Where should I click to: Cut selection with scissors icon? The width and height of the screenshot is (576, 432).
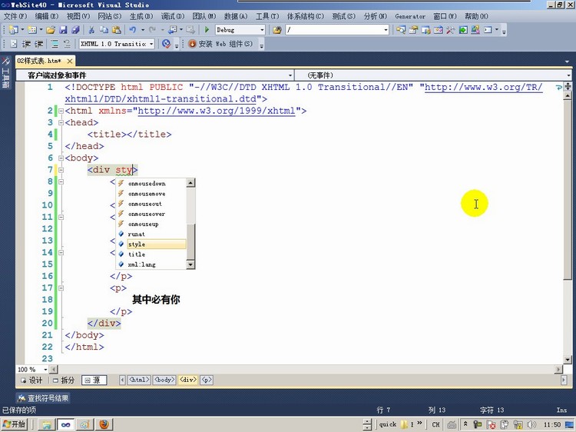tap(91, 30)
